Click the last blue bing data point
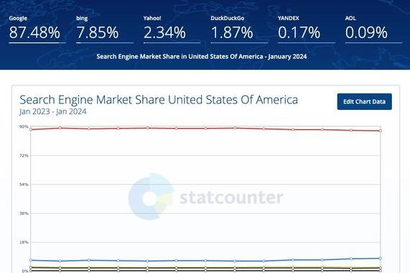Image resolution: width=410 pixels, height=273 pixels. click(x=380, y=259)
